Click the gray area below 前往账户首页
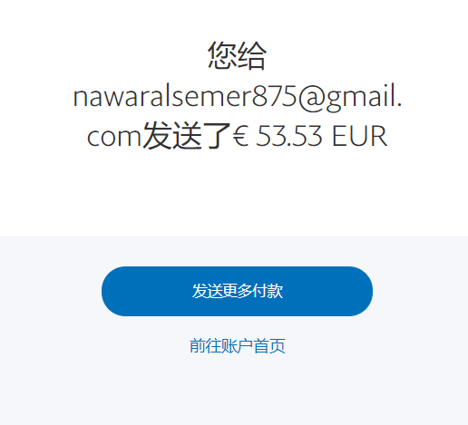468x425 pixels. [x=237, y=391]
